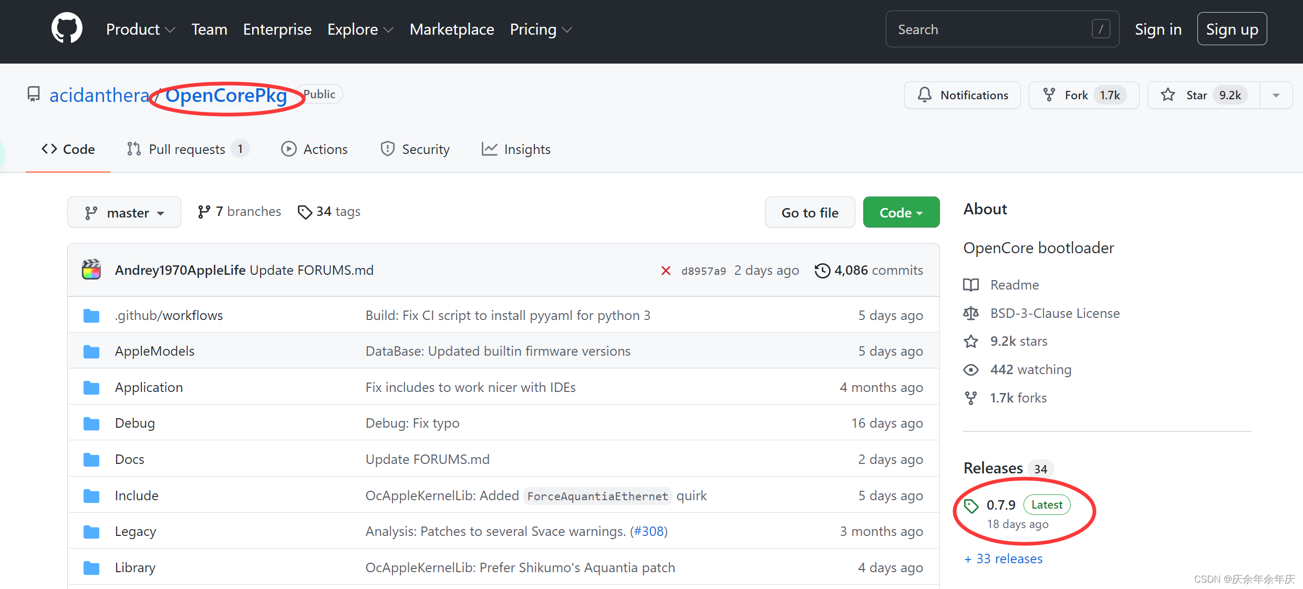Image resolution: width=1303 pixels, height=589 pixels.
Task: Click the 0.7.9 release tag icon
Action: click(971, 505)
